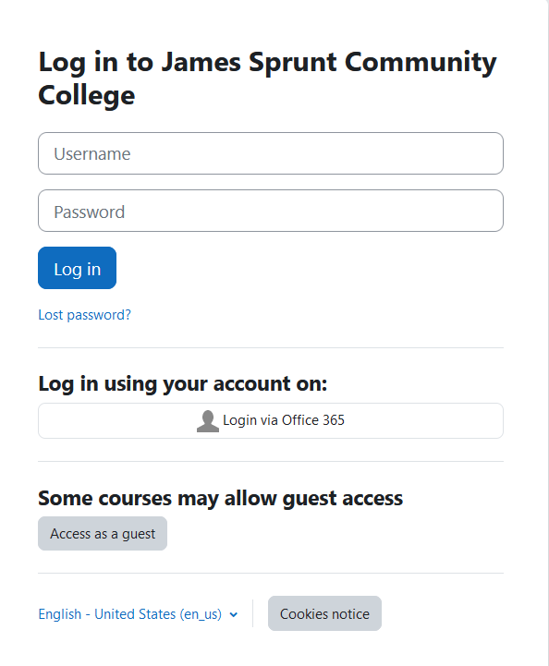Click the Some courses may allow guest access heading
Image resolution: width=549 pixels, height=666 pixels.
221,498
